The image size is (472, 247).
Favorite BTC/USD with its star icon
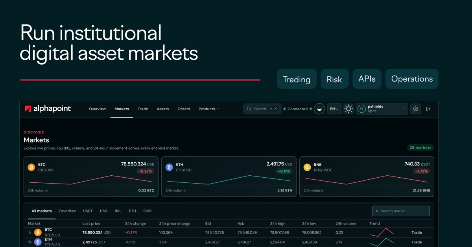point(29,232)
